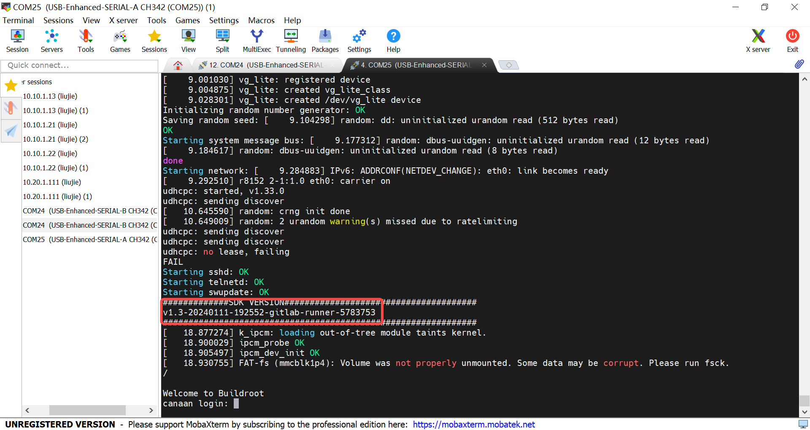Click the terminal scroll up arrow
Screen dimensions: 810x430
click(x=805, y=79)
